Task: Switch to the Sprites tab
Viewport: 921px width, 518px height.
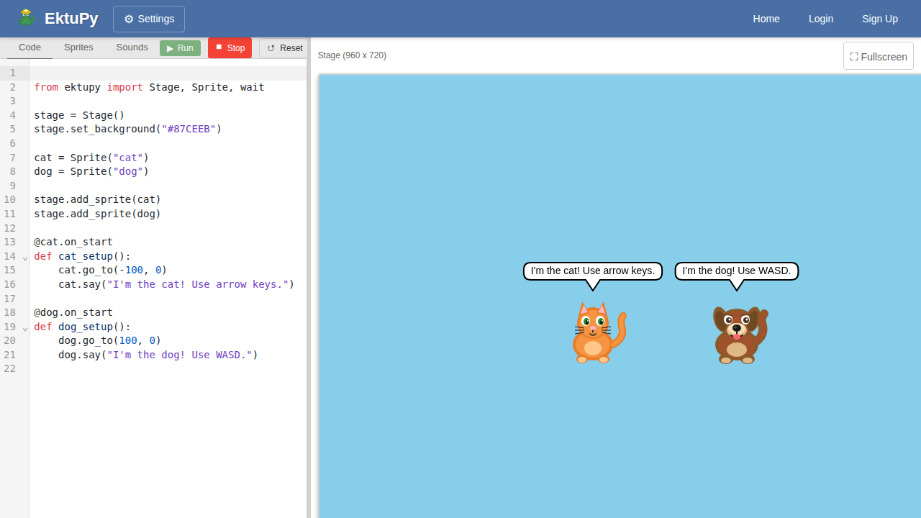Action: coord(78,47)
